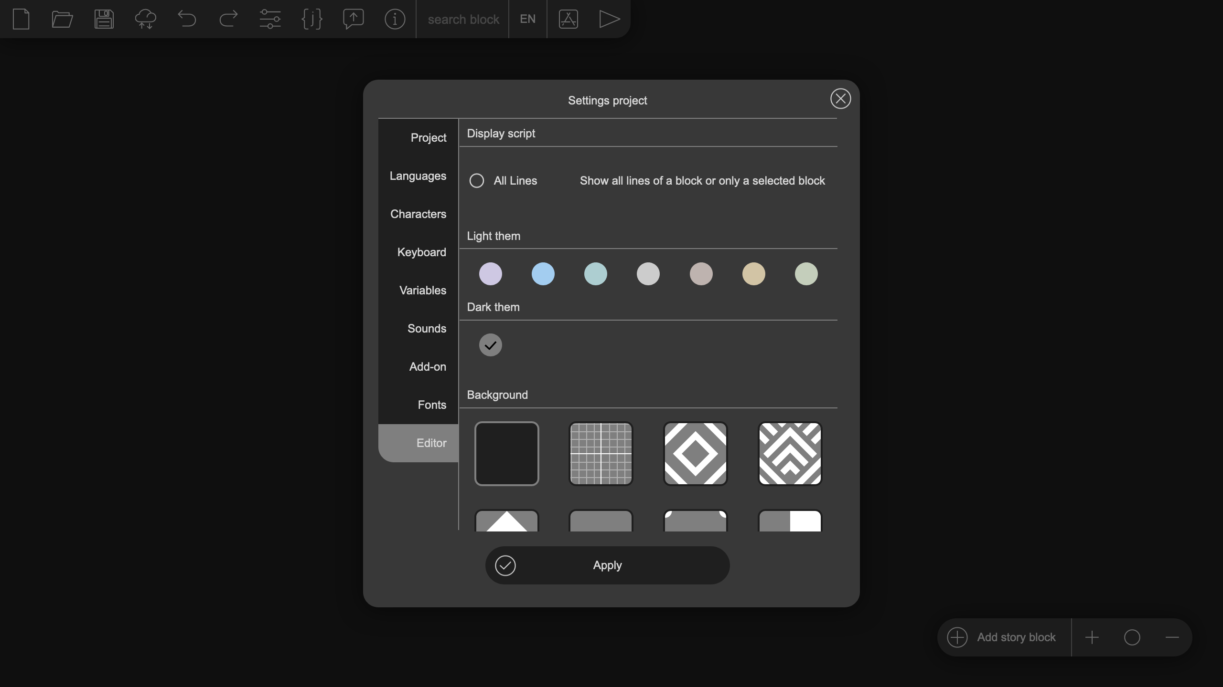Click the redo arrow icon

click(228, 19)
